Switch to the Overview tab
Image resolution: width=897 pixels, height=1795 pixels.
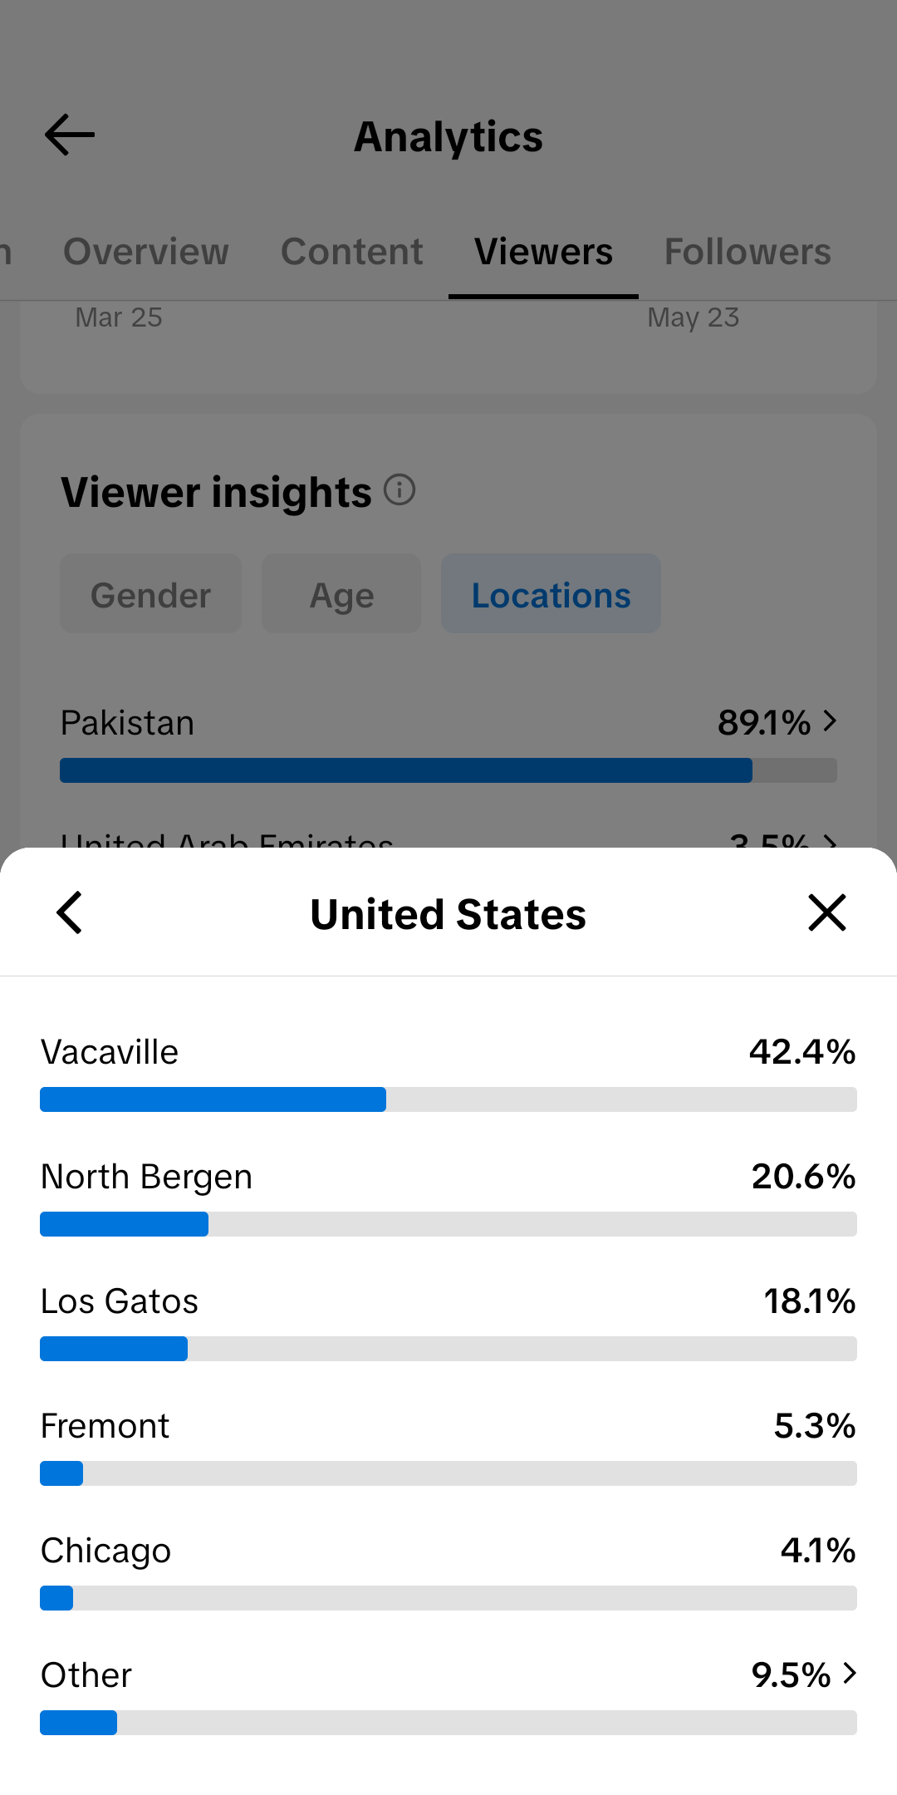[x=146, y=251]
